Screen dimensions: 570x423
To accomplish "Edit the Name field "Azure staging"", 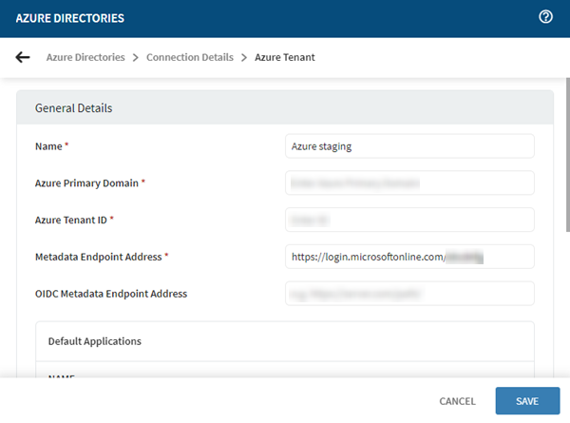I will (409, 146).
